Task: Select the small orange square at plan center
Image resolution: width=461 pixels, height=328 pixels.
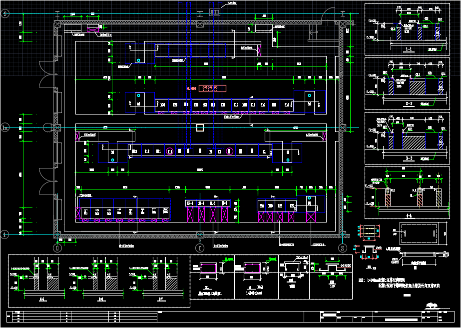Action: (x=200, y=128)
